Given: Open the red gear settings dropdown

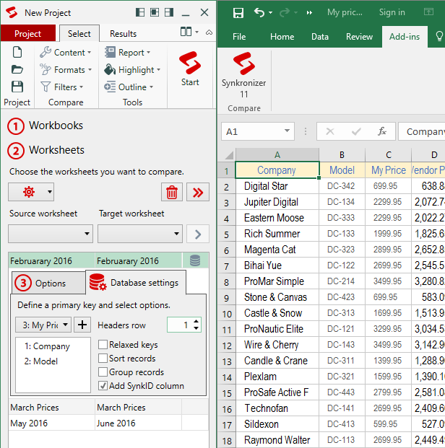Looking at the screenshot, I should [x=31, y=192].
